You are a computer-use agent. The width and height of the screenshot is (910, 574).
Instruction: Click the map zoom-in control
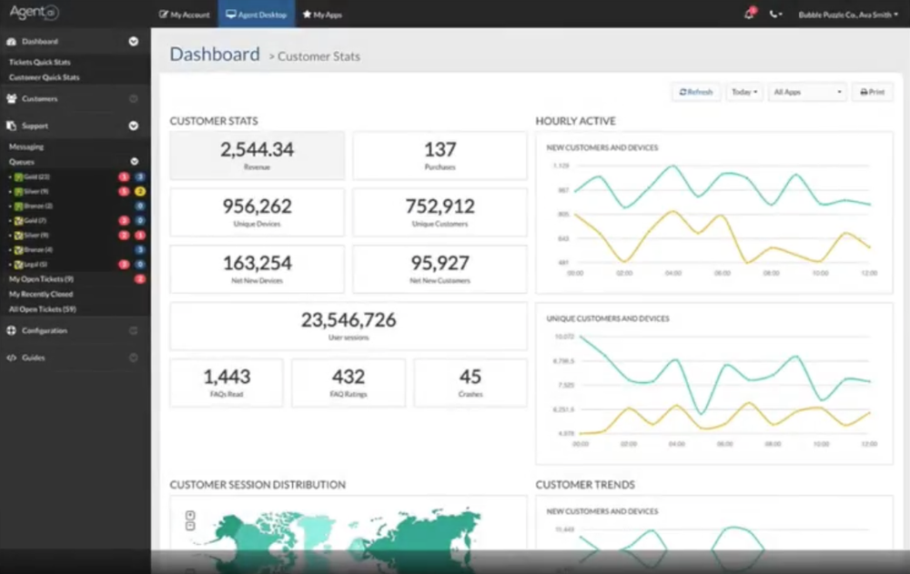(190, 514)
